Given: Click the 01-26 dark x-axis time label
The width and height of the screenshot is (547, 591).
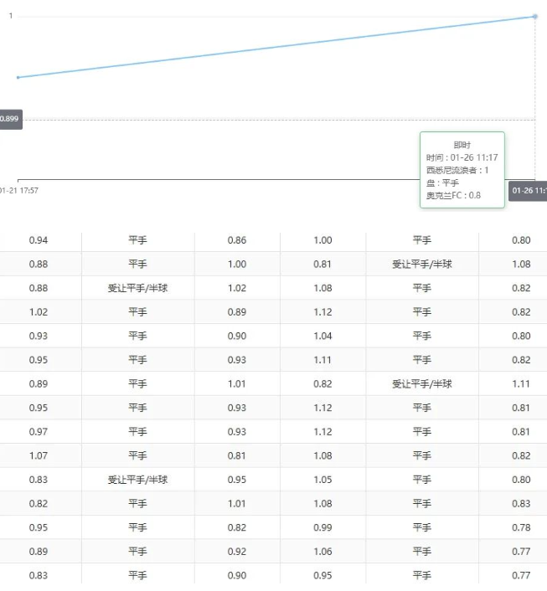Looking at the screenshot, I should tap(529, 191).
